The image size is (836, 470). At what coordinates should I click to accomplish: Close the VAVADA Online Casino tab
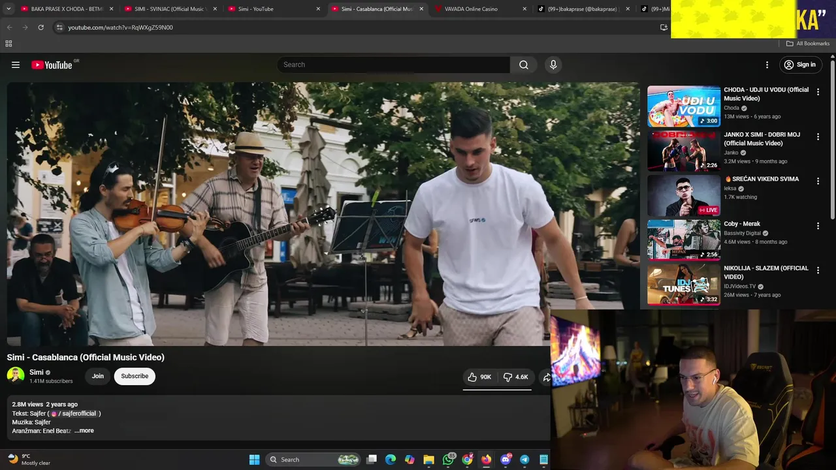pyautogui.click(x=524, y=9)
